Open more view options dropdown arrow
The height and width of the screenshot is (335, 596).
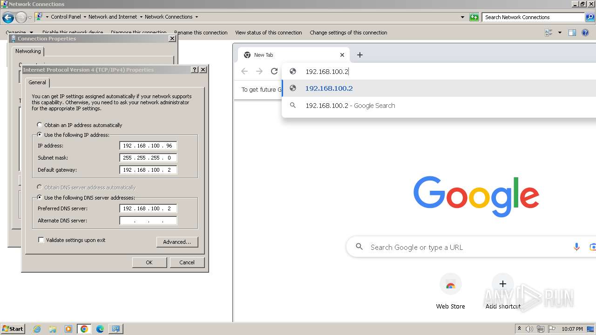click(560, 33)
